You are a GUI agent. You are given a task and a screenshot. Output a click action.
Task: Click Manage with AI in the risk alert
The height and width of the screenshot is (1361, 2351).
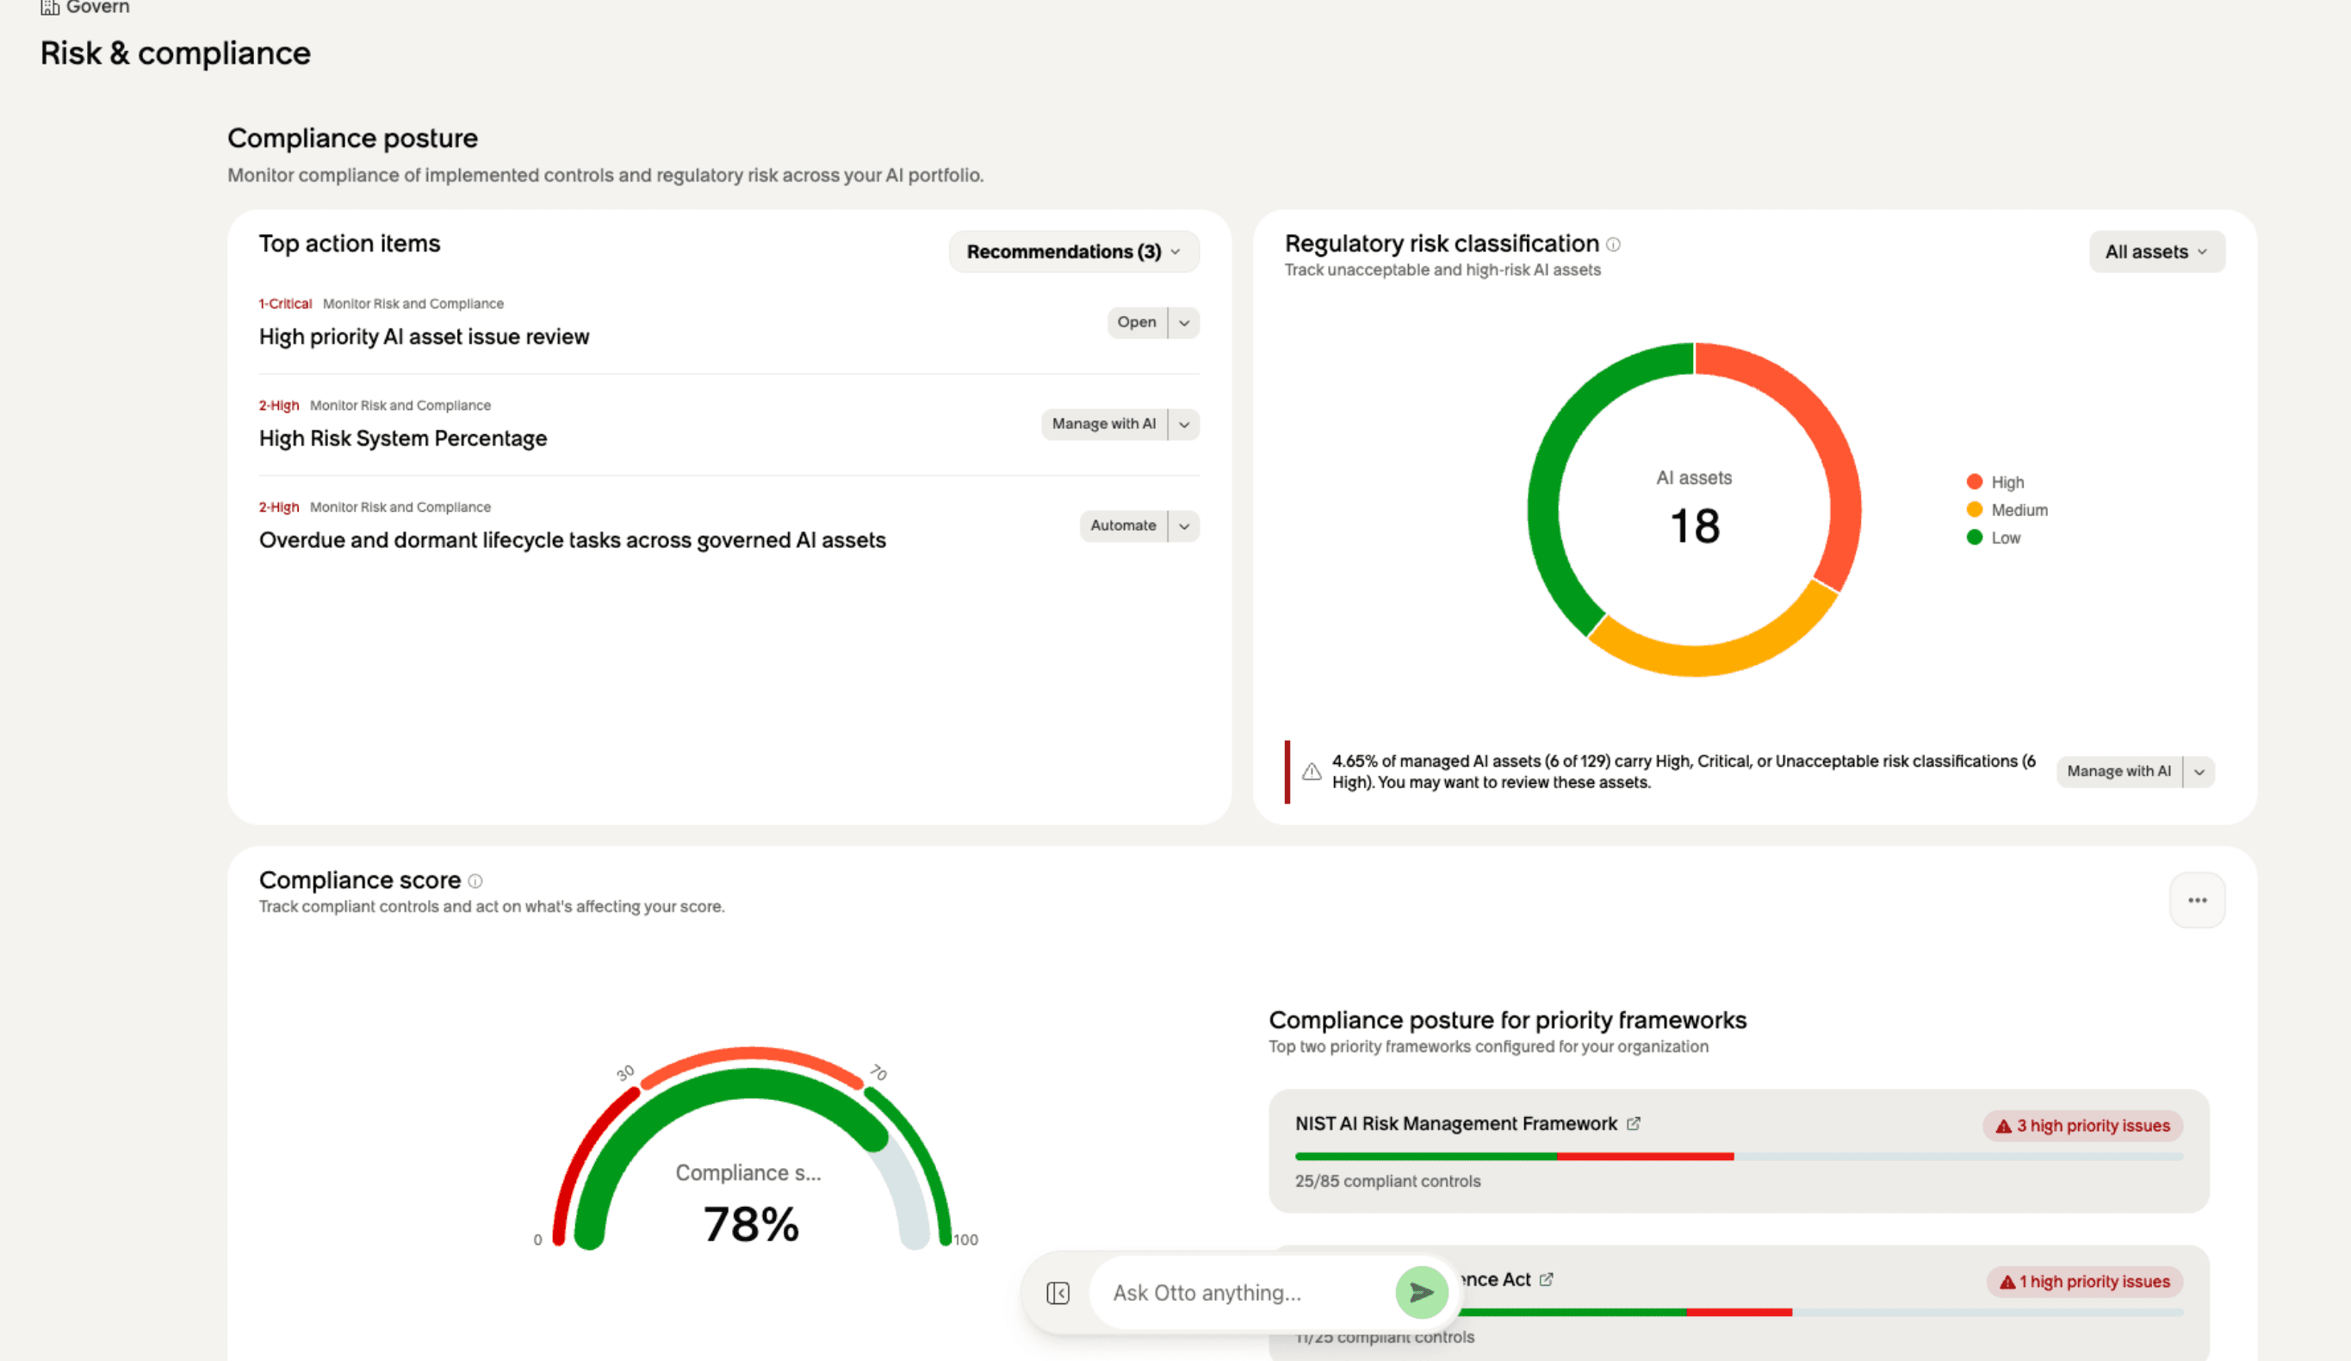(2118, 772)
